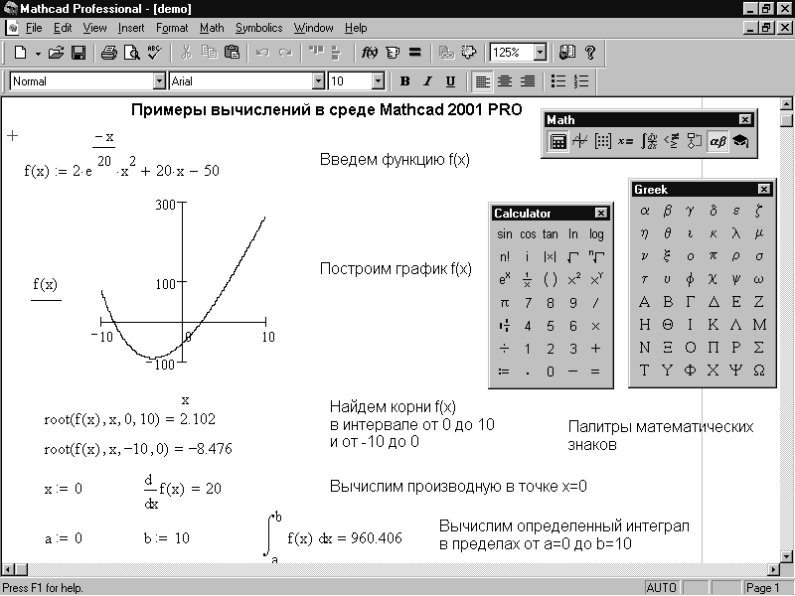
Task: Click the n! factorial button in Calculator
Action: coord(505,257)
